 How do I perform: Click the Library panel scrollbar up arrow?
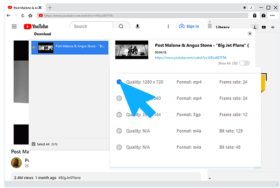(210, 21)
